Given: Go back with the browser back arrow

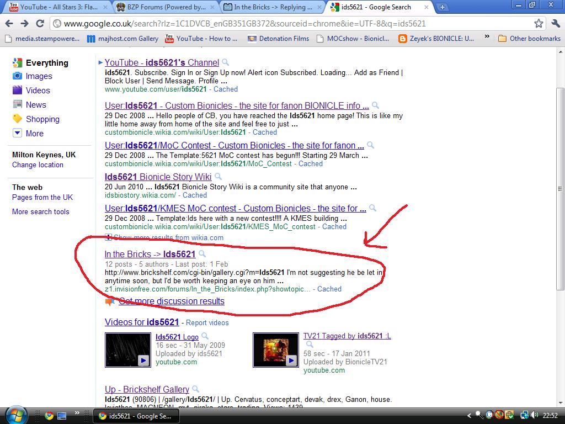Looking at the screenshot, I should (9, 24).
